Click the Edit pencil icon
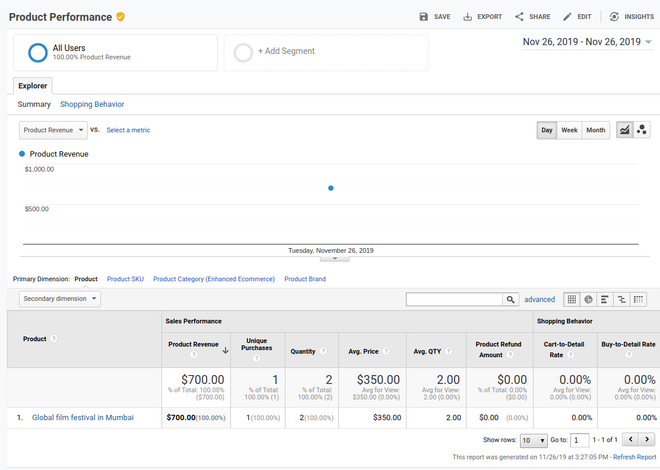660x470 pixels. click(x=567, y=17)
